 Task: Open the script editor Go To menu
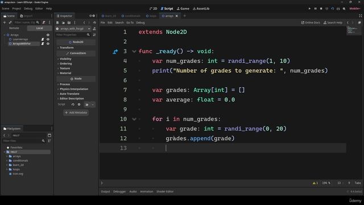[130, 23]
